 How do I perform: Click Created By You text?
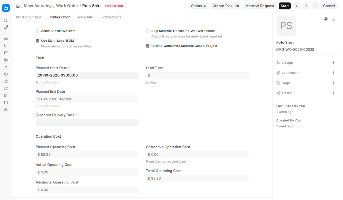pyautogui.click(x=288, y=121)
